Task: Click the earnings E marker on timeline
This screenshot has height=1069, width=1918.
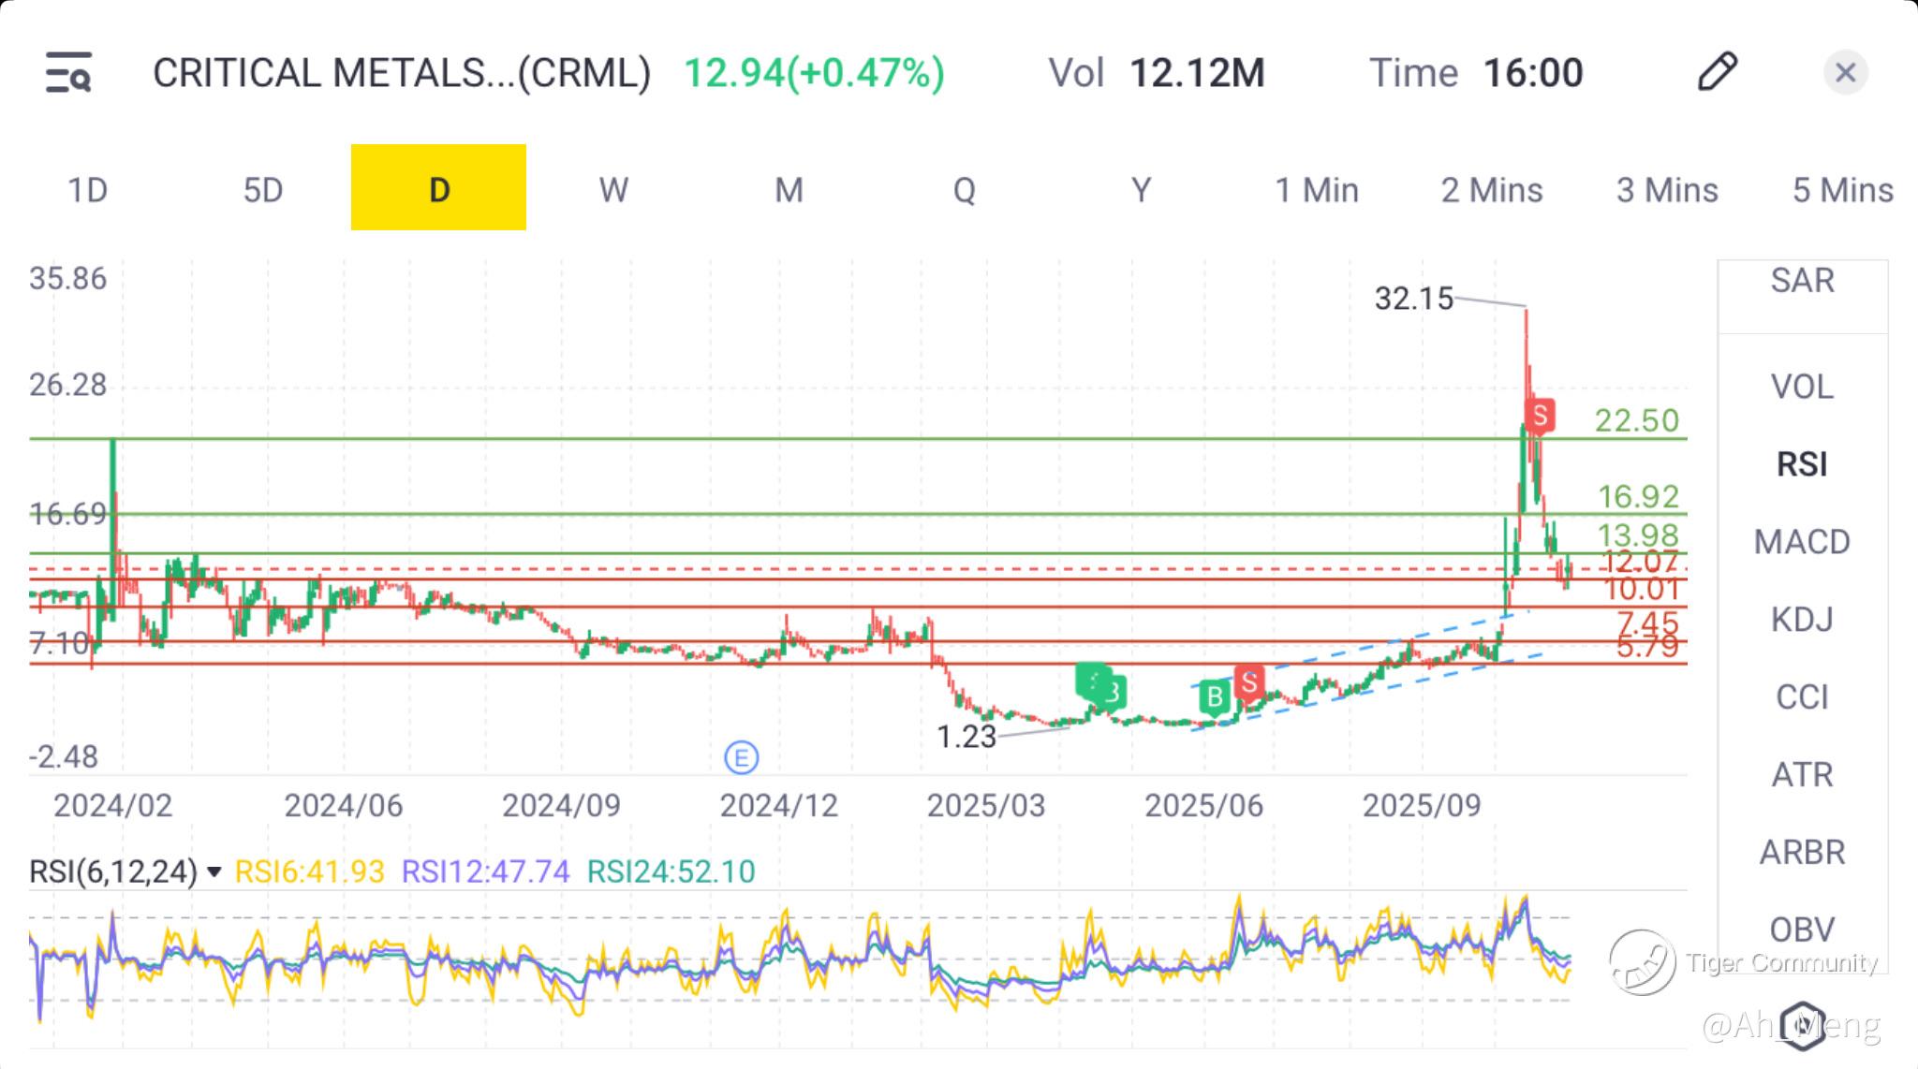Action: tap(742, 757)
